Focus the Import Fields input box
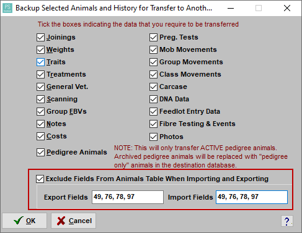The height and width of the screenshot is (233, 302). click(252, 197)
